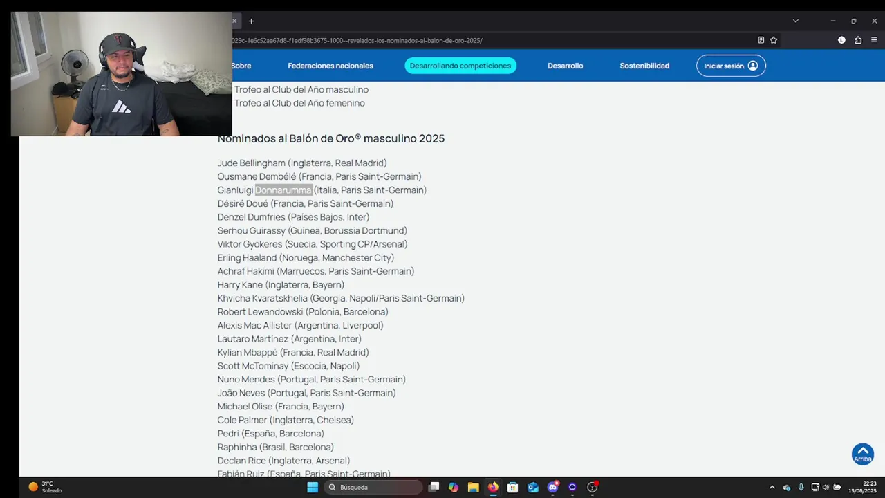Viewport: 885px width, 498px height.
Task: Click the Pedri line
Action: coord(271,434)
